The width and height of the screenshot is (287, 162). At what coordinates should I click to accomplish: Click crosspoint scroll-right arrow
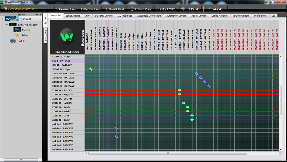[x=277, y=153]
